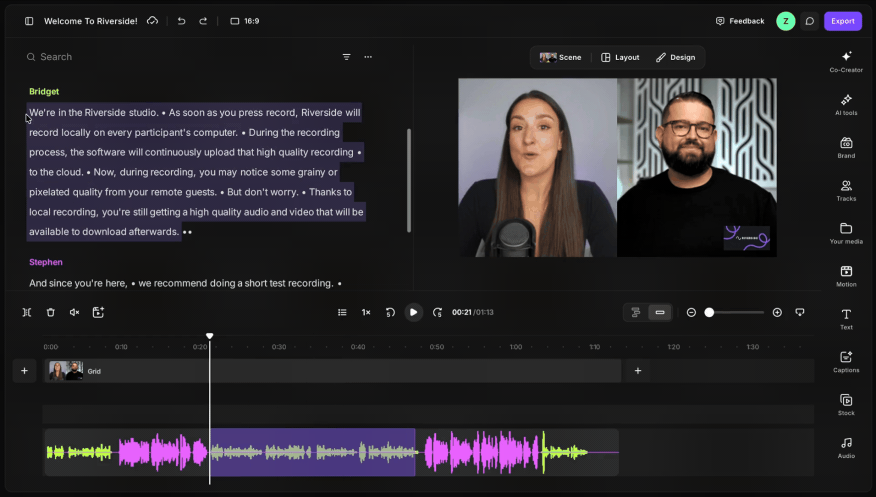Viewport: 876px width, 497px height.
Task: Click the video preview of the bearded man
Action: 696,167
